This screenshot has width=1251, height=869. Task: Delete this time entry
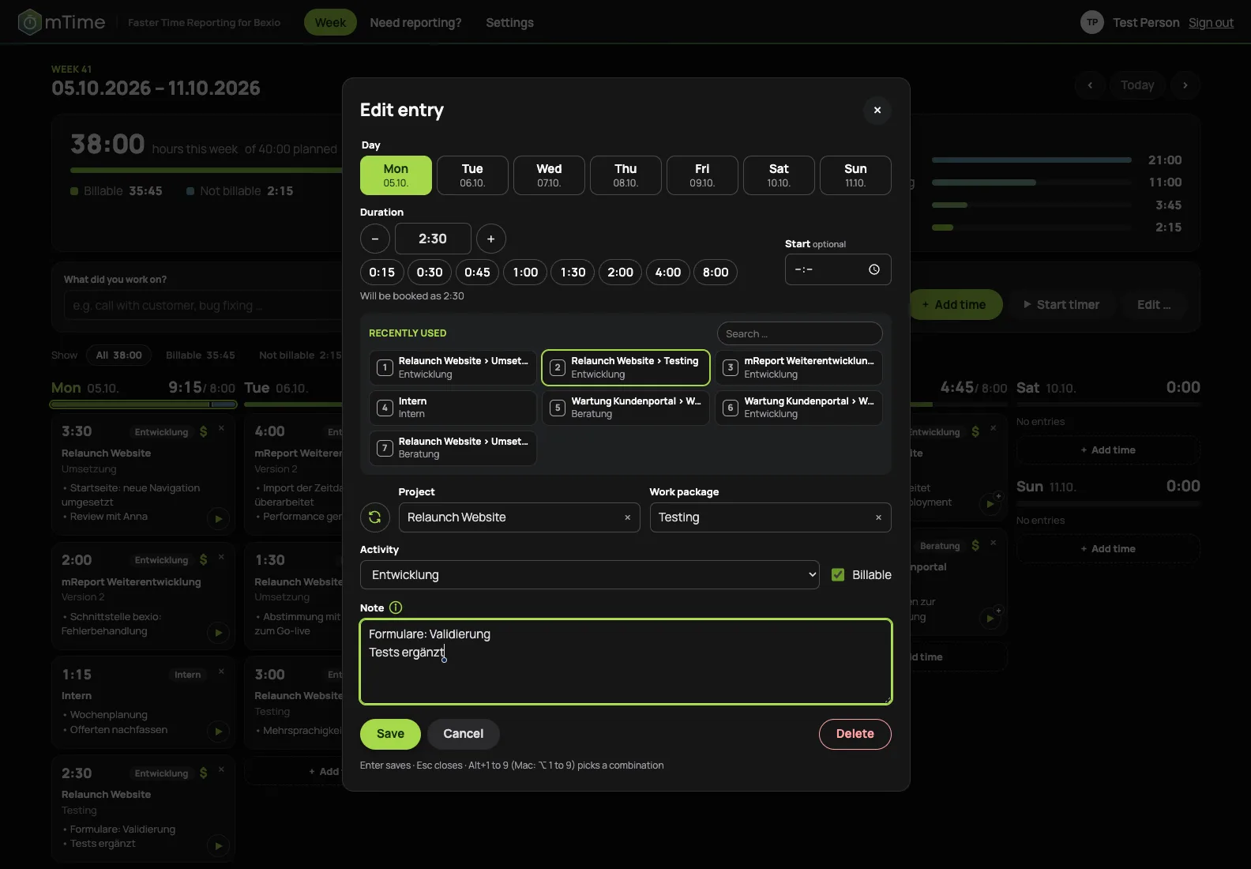855,734
